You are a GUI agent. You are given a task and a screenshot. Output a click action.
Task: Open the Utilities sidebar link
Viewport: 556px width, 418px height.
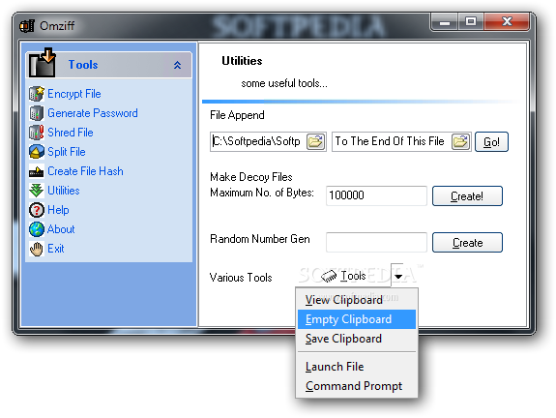64,191
